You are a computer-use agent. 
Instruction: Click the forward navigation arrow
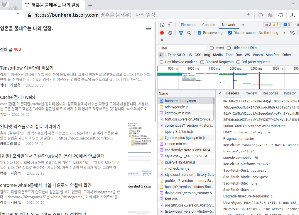[x=9, y=15]
